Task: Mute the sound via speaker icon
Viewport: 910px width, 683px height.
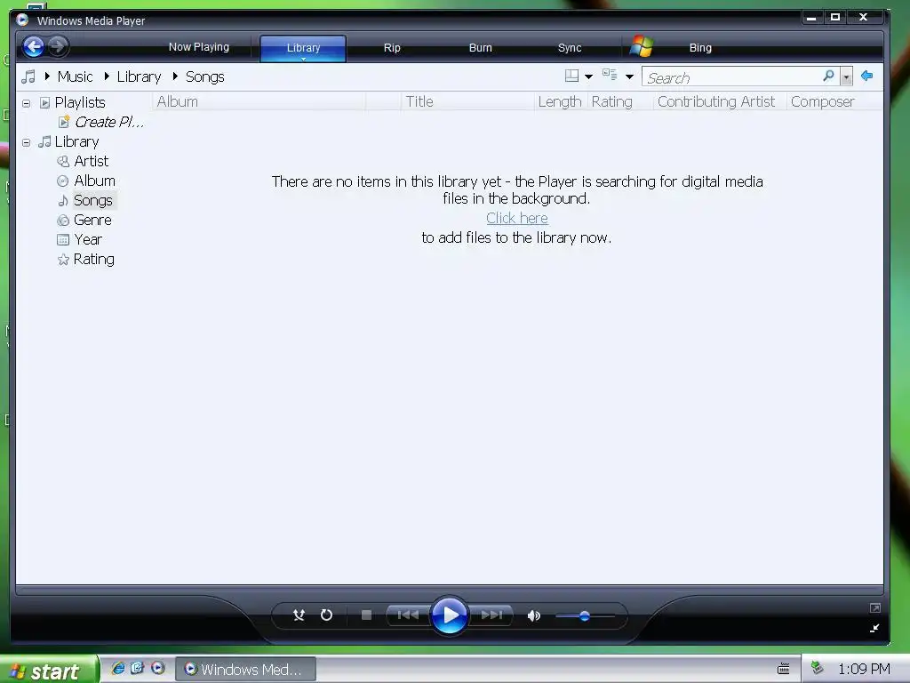Action: pos(534,615)
